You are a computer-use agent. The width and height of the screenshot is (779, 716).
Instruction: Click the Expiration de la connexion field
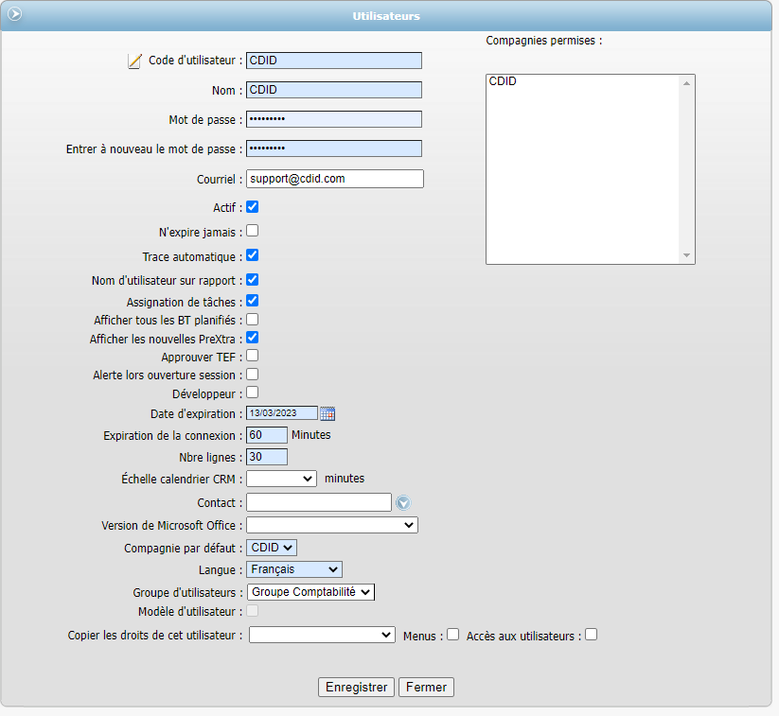pyautogui.click(x=267, y=435)
